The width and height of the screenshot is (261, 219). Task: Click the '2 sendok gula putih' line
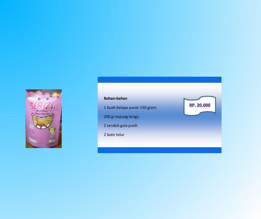[x=121, y=126]
